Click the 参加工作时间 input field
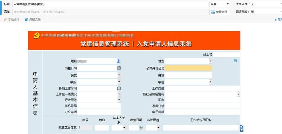The height and width of the screenshot is (134, 282). point(97,88)
